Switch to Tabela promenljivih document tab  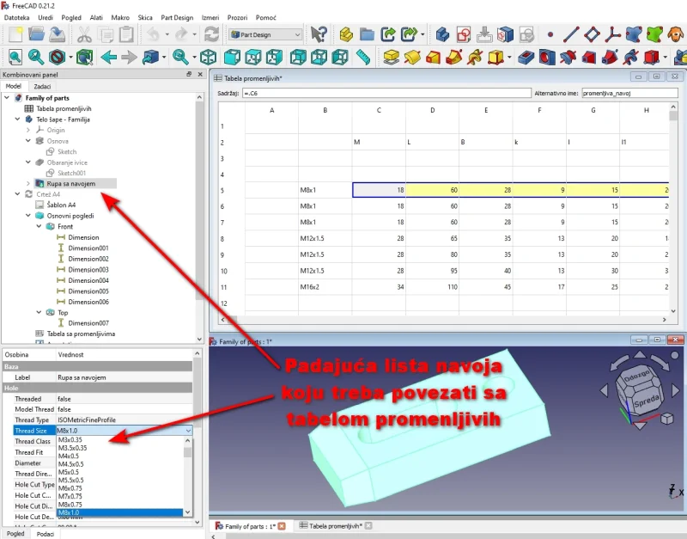[335, 525]
